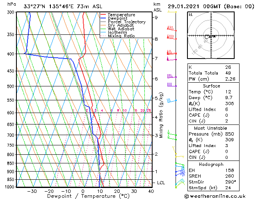258x199 pixels.
Task: Click the 40 temperature axis tick label
Action: click(x=151, y=191)
